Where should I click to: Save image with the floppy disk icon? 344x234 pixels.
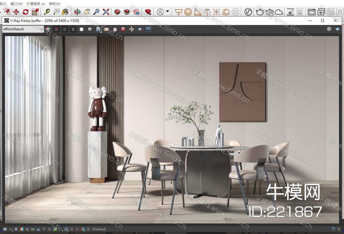click(x=98, y=29)
